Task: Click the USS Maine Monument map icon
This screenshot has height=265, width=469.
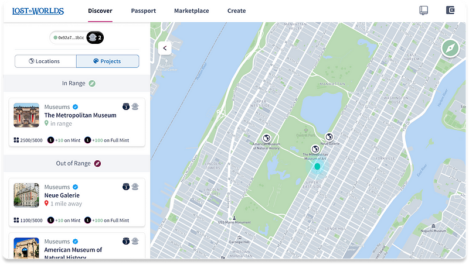Action: pyautogui.click(x=235, y=218)
